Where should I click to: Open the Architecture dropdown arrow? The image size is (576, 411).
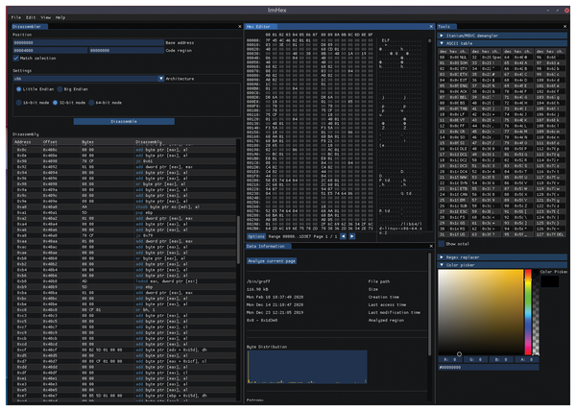161,78
